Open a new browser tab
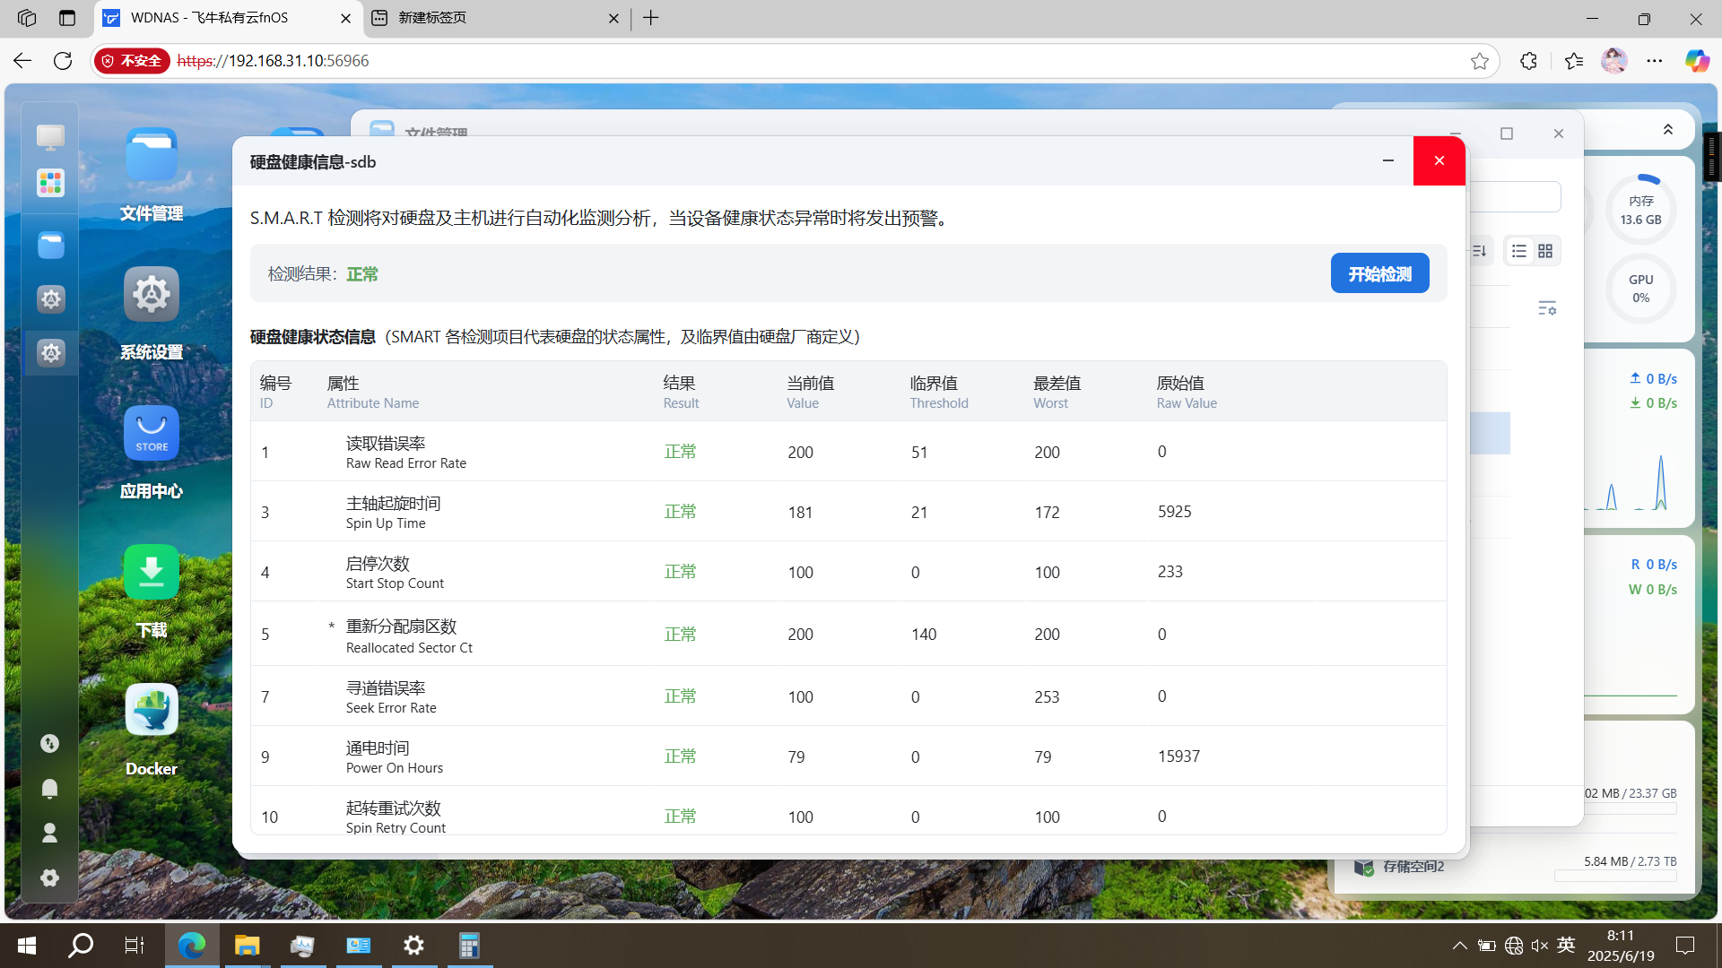This screenshot has width=1722, height=968. point(651,18)
